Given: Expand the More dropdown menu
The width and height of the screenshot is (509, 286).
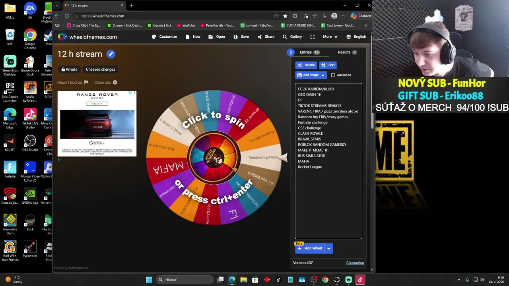Looking at the screenshot, I should pos(330,37).
